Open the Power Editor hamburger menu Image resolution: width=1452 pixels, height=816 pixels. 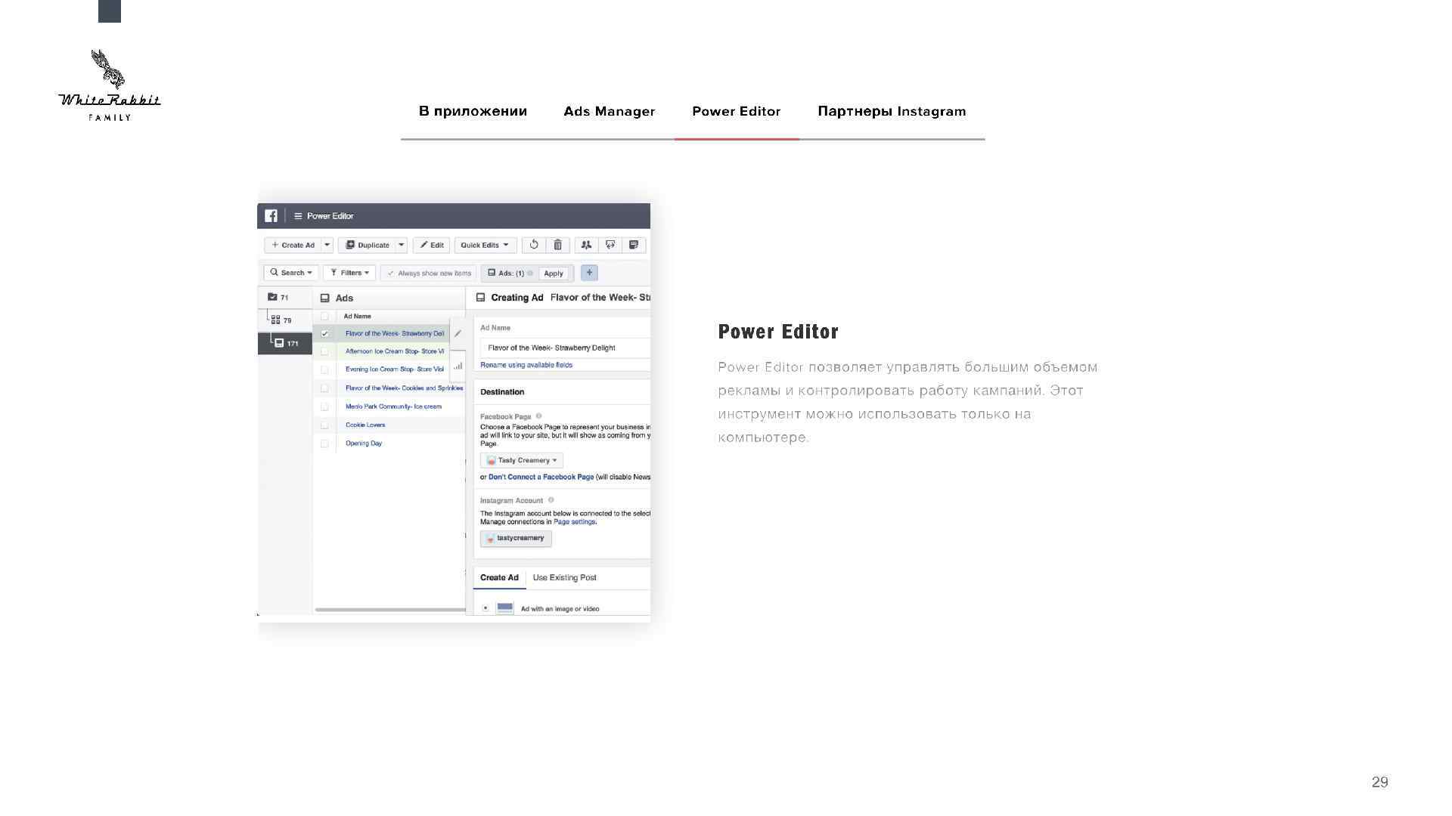(298, 216)
